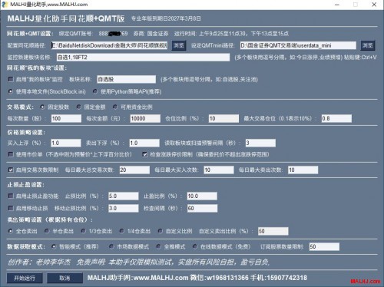Disable 启用交易次数限制 checkbox
This screenshot has height=287, width=384.
(11, 170)
